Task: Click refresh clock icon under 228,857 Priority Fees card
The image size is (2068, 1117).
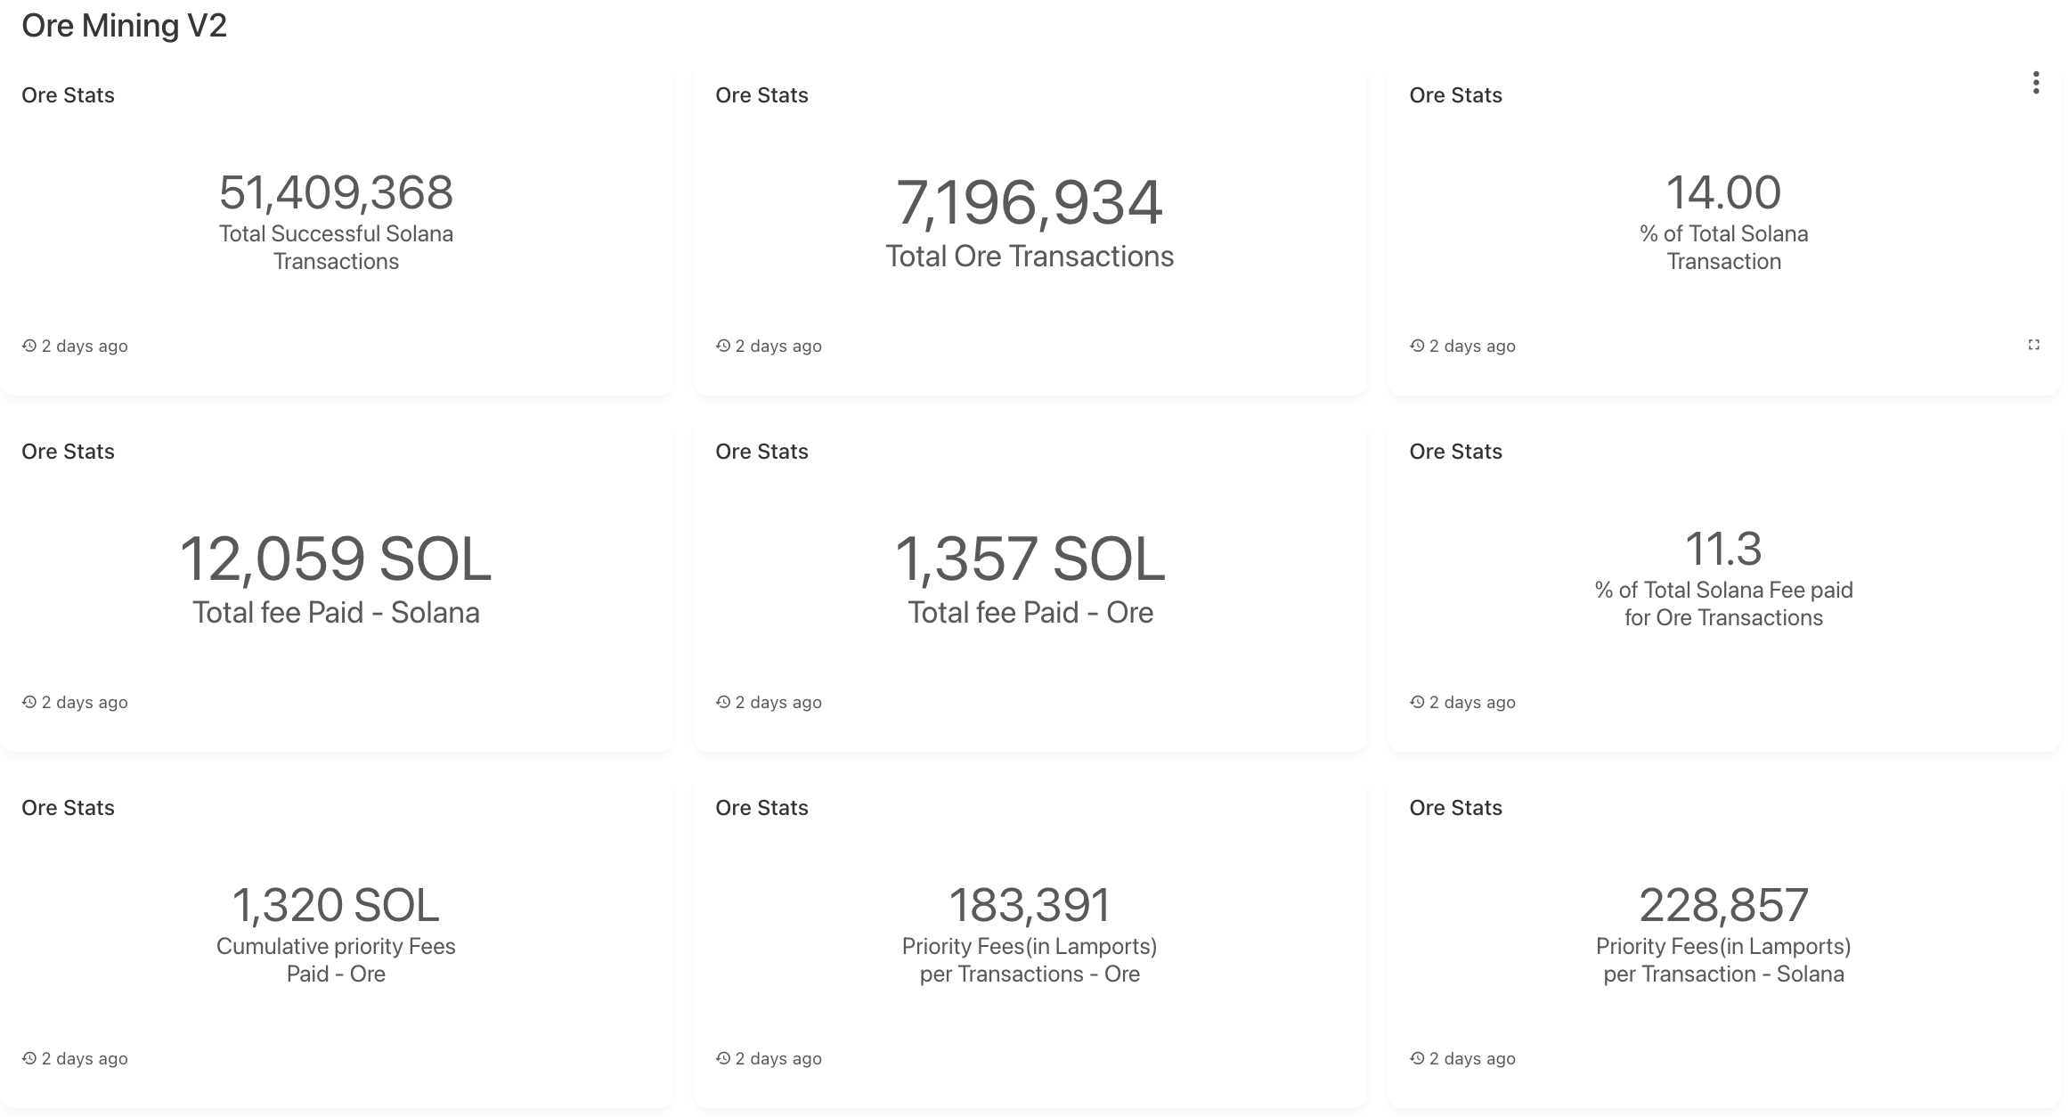Action: coord(1417,1058)
